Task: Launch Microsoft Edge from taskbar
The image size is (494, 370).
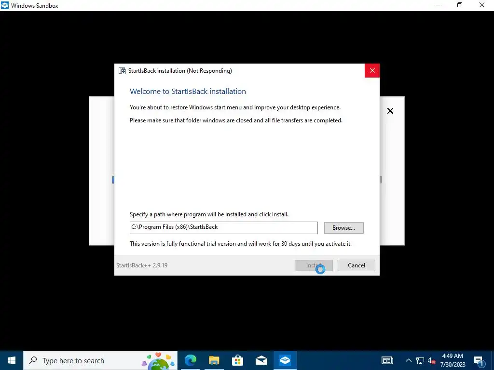Action: [190, 360]
